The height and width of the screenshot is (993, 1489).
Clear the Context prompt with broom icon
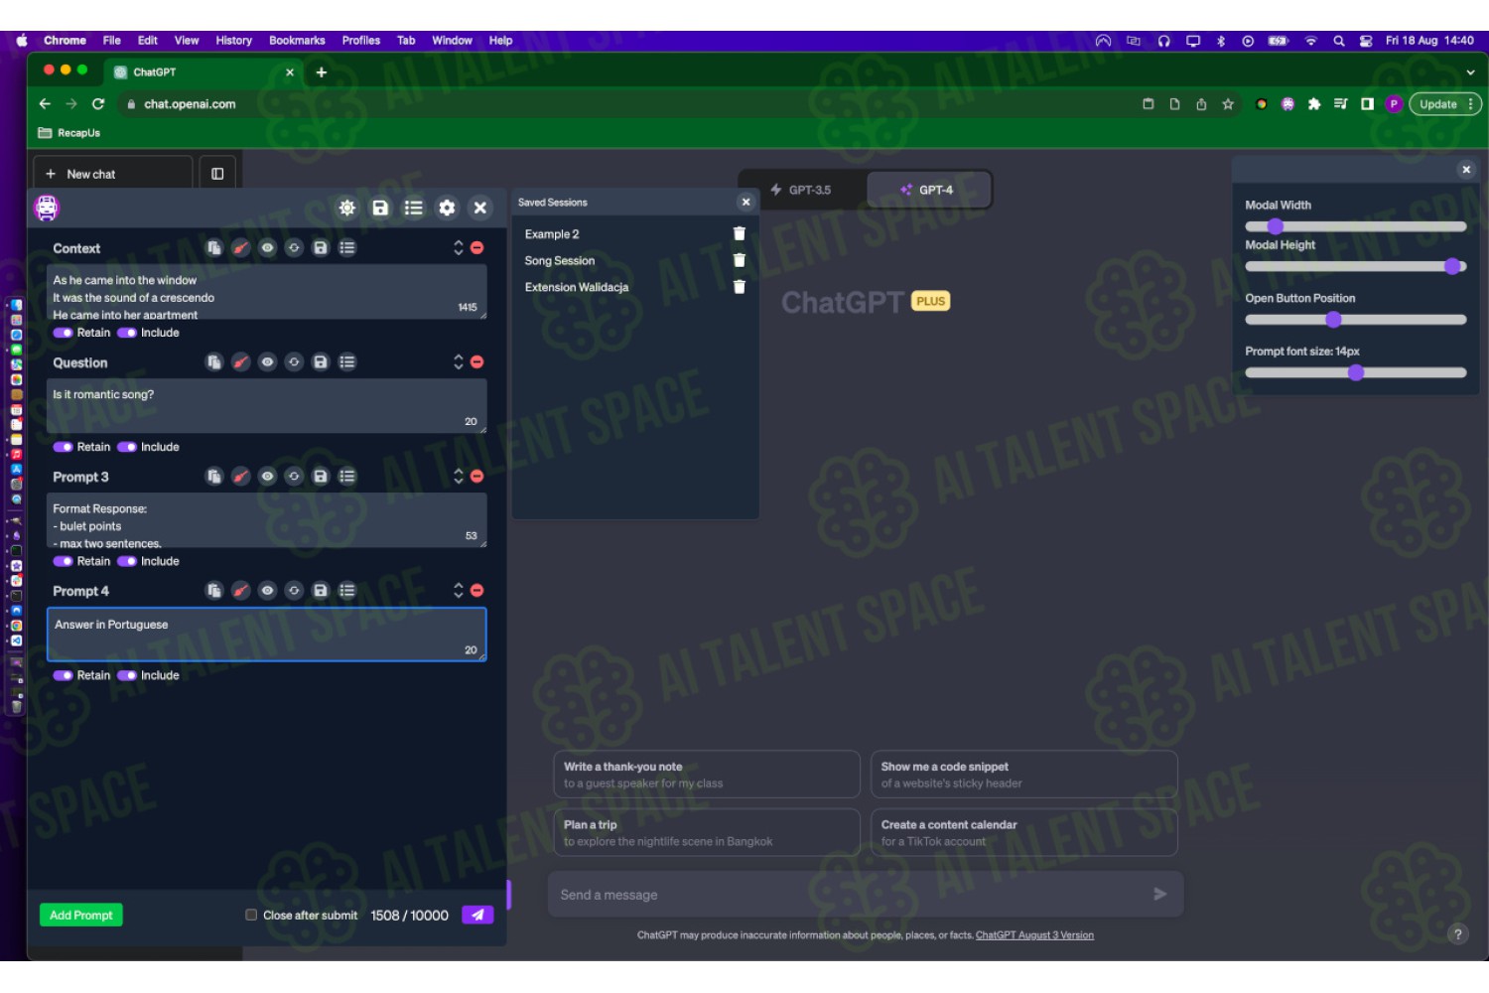coord(241,248)
